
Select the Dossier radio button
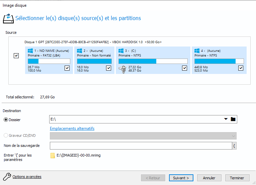point(6,119)
